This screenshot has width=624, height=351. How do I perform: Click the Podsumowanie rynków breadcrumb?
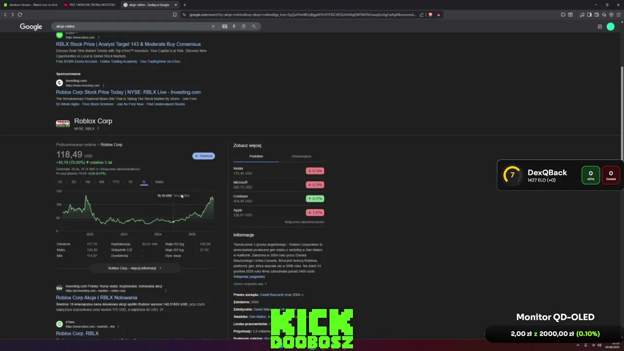(76, 145)
